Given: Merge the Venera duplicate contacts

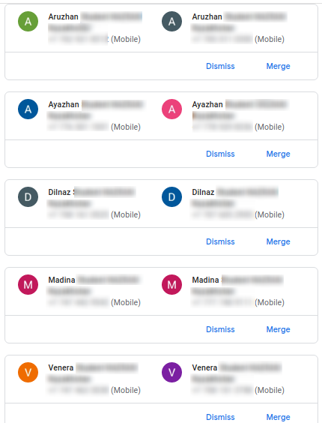Looking at the screenshot, I should click(278, 417).
